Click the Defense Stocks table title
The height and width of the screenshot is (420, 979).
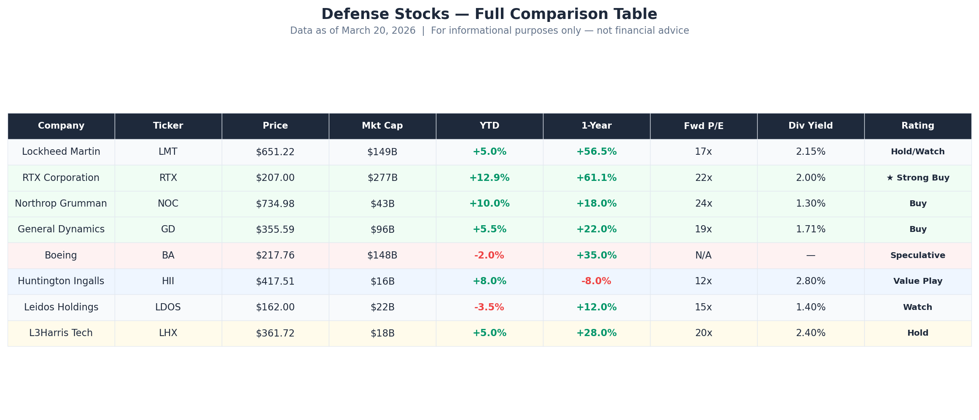(x=489, y=14)
